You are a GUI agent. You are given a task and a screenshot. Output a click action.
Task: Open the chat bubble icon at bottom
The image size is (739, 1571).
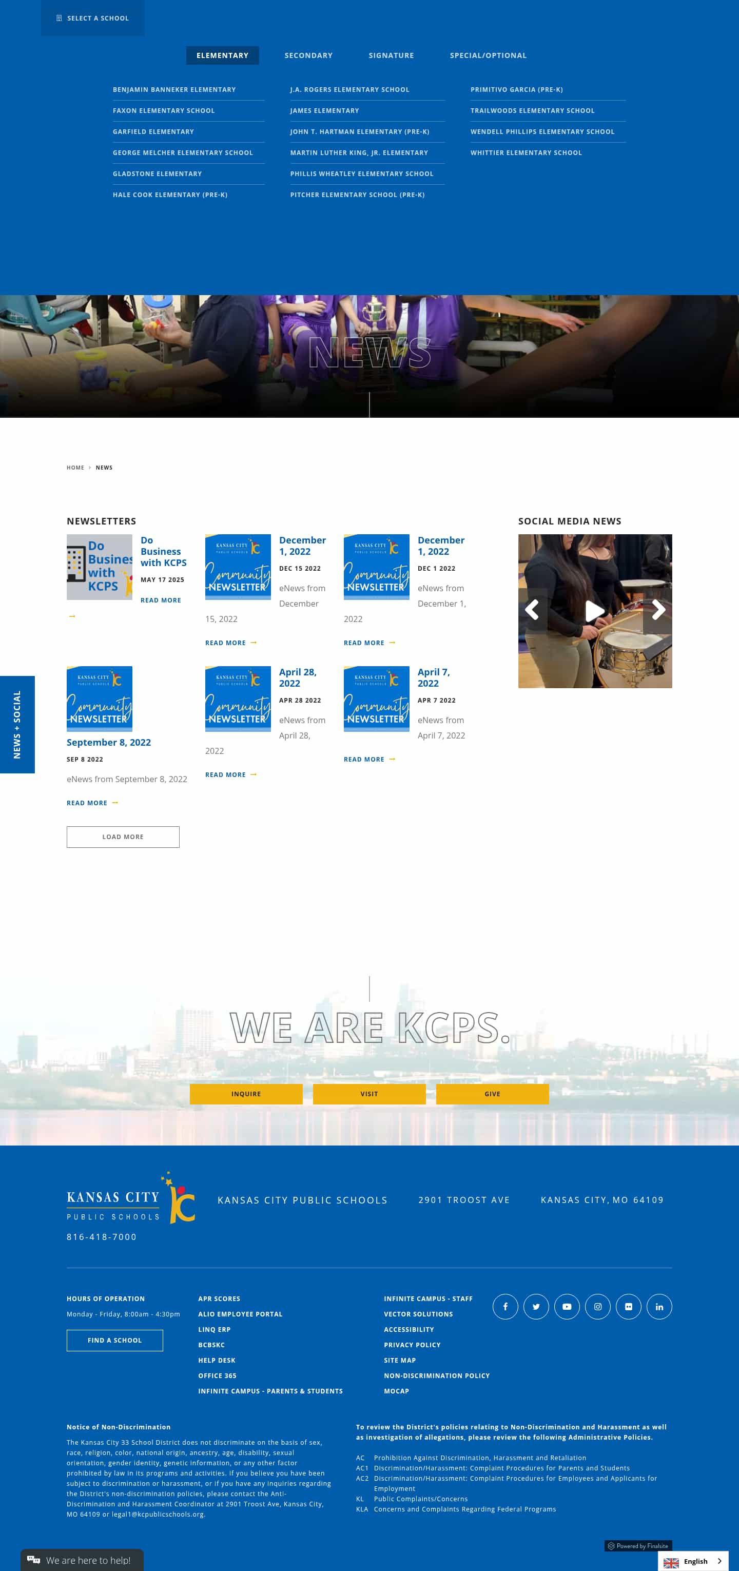pos(33,1559)
